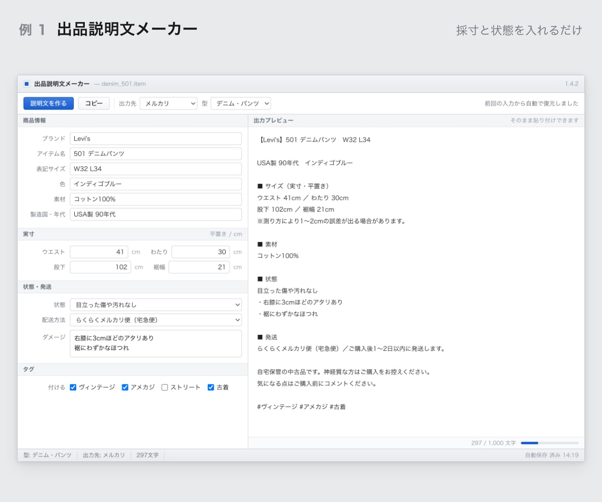Click status bar 自動保存 済み 14:19

552,455
